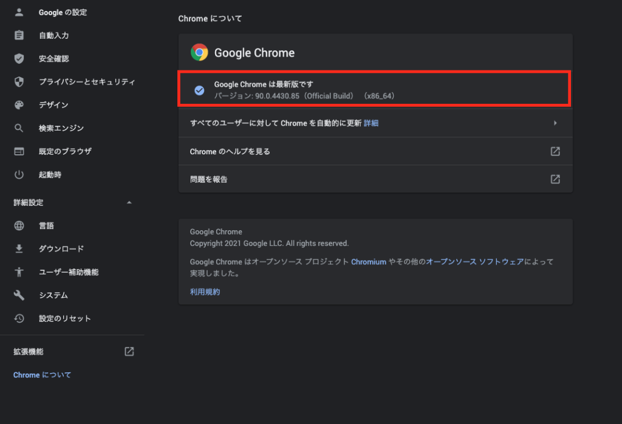Viewport: 622px width, 424px height.
Task: Select the ダウンロード arrow icon
Action: [x=19, y=248]
